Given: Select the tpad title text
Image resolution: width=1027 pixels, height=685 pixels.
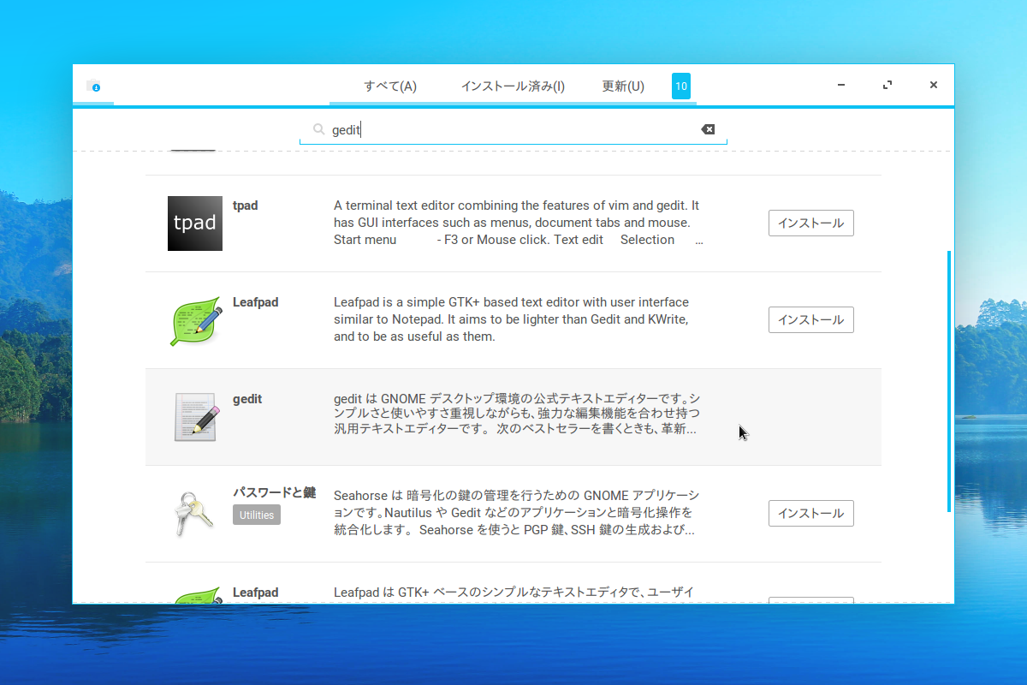Looking at the screenshot, I should point(245,205).
